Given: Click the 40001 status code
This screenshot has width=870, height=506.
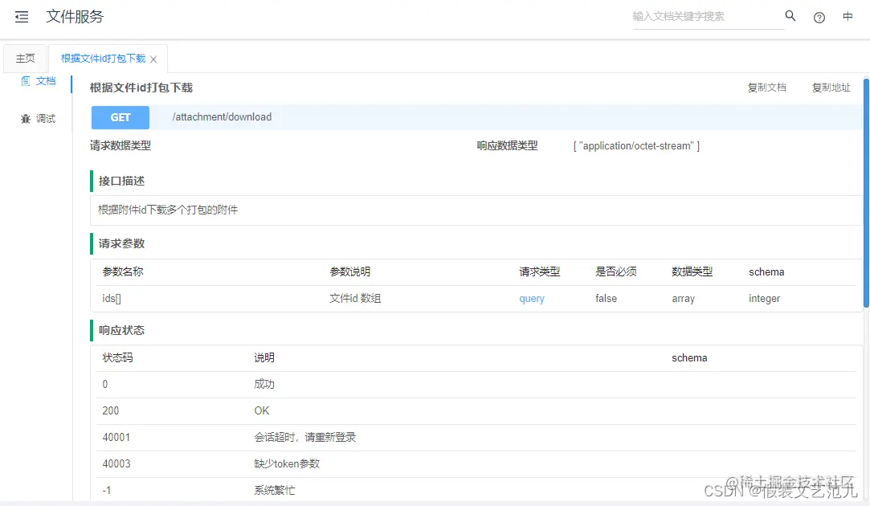Looking at the screenshot, I should pos(116,437).
